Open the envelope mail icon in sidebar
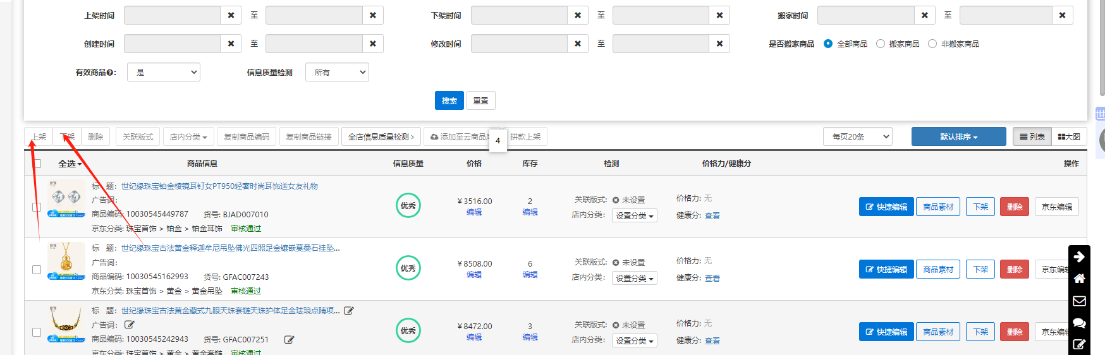This screenshot has width=1105, height=355. pos(1079,301)
